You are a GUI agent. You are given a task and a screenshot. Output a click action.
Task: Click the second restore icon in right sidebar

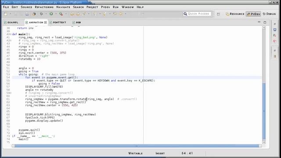275,50
